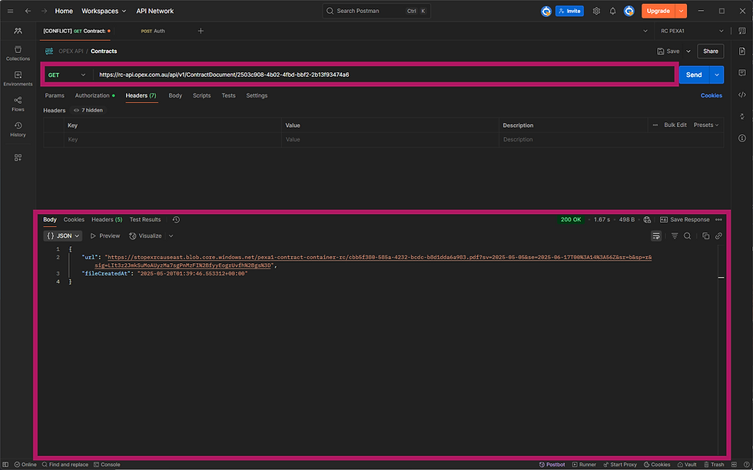This screenshot has width=753, height=470.
Task: Switch to the Params tab
Action: 55,95
